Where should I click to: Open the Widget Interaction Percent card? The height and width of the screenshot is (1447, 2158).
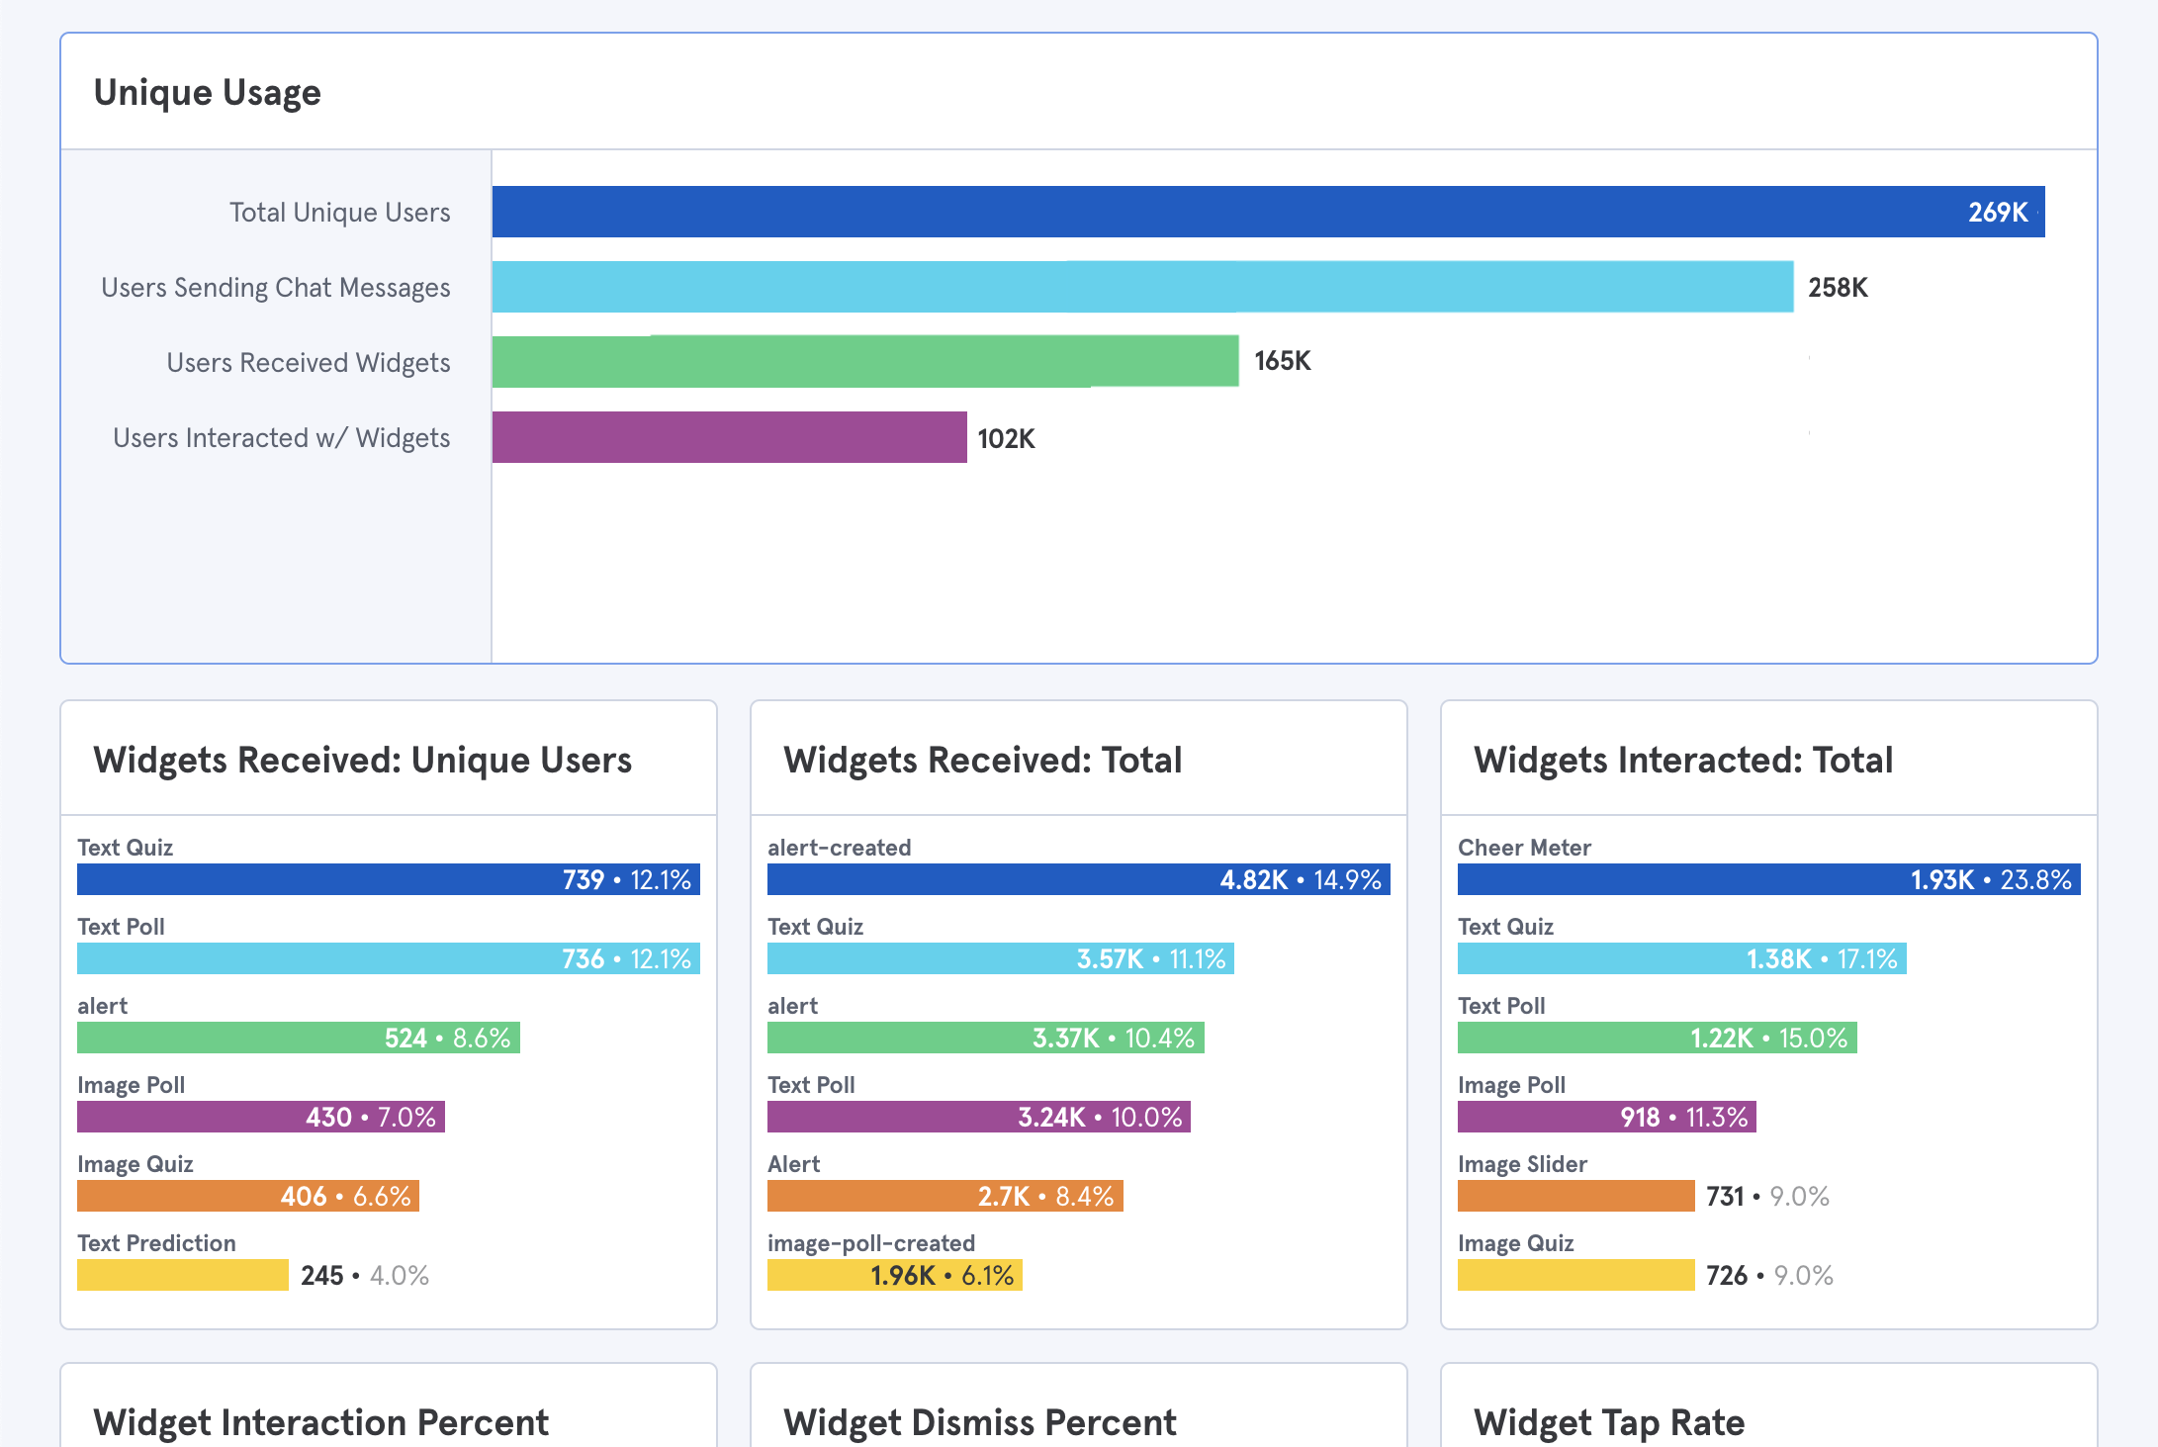pos(320,1421)
